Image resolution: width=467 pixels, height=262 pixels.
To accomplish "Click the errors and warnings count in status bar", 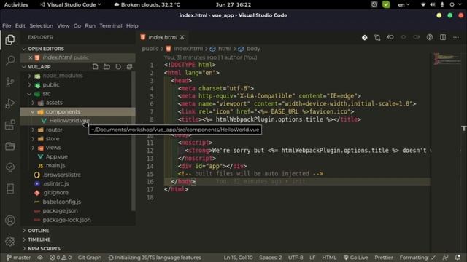I will coord(61,258).
